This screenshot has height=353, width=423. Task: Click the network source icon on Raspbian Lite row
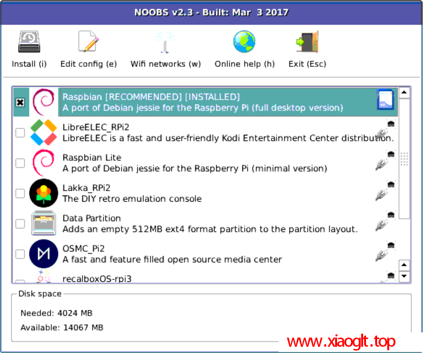coord(385,161)
